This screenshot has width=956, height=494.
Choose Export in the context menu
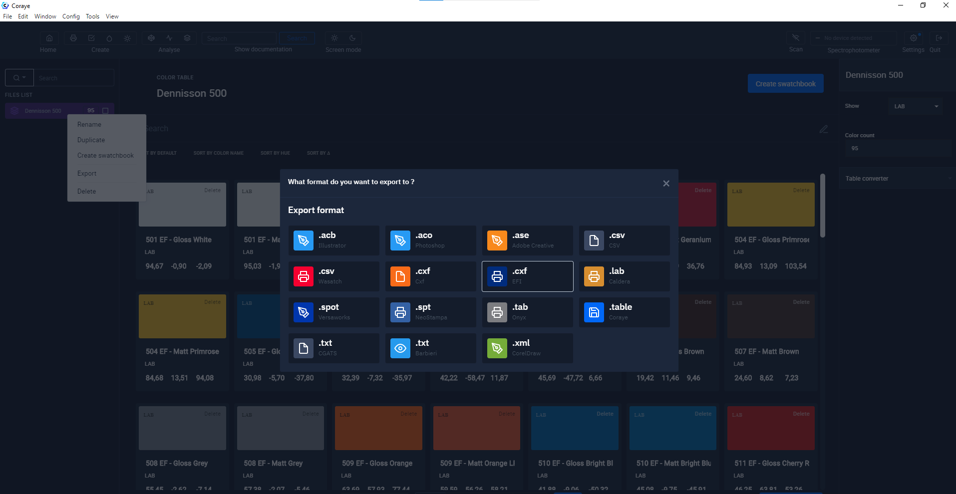(107, 174)
